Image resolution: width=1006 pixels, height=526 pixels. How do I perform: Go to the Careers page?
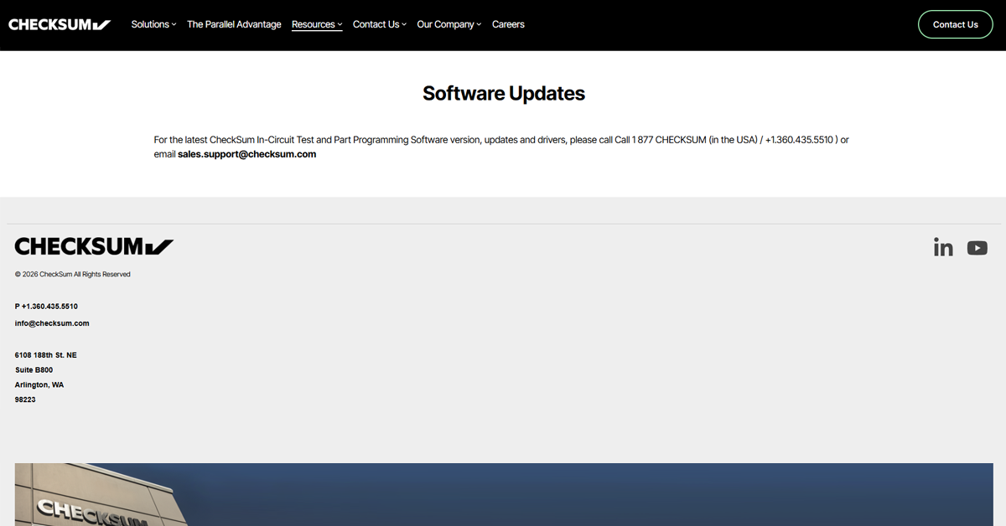coord(508,24)
